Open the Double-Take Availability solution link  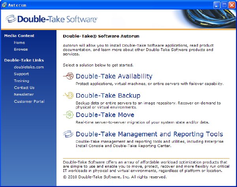pyautogui.click(x=114, y=76)
